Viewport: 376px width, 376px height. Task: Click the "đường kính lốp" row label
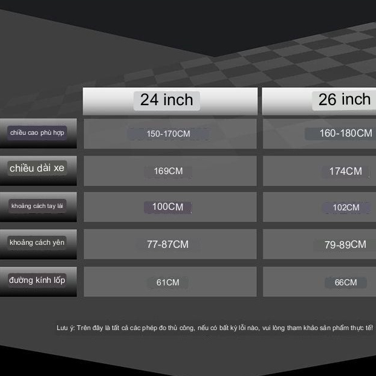click(x=37, y=280)
